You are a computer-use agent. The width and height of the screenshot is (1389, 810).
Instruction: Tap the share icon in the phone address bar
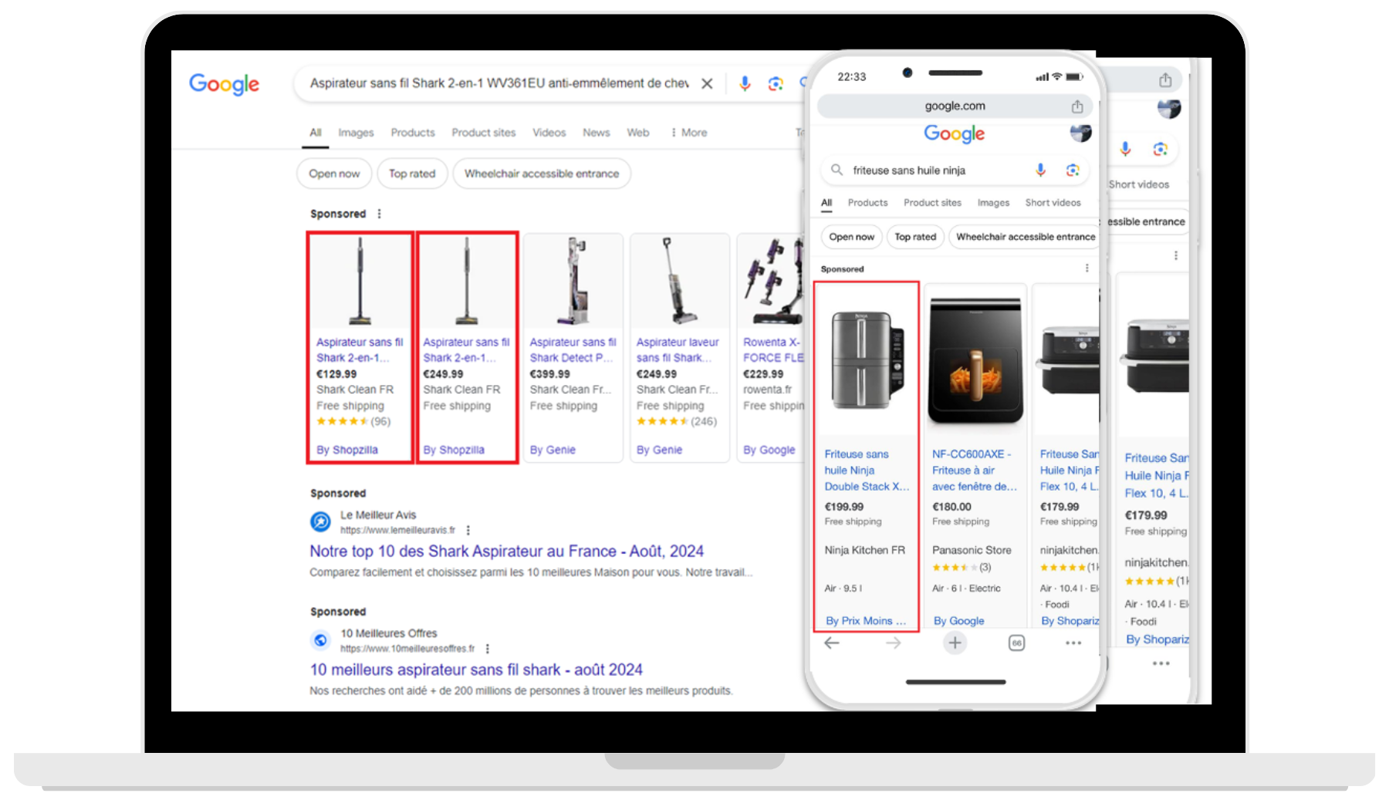click(x=1077, y=106)
